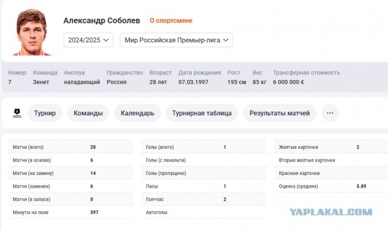Click the Трансферная стоимость header label
This screenshot has height=230, width=388.
[x=307, y=73]
